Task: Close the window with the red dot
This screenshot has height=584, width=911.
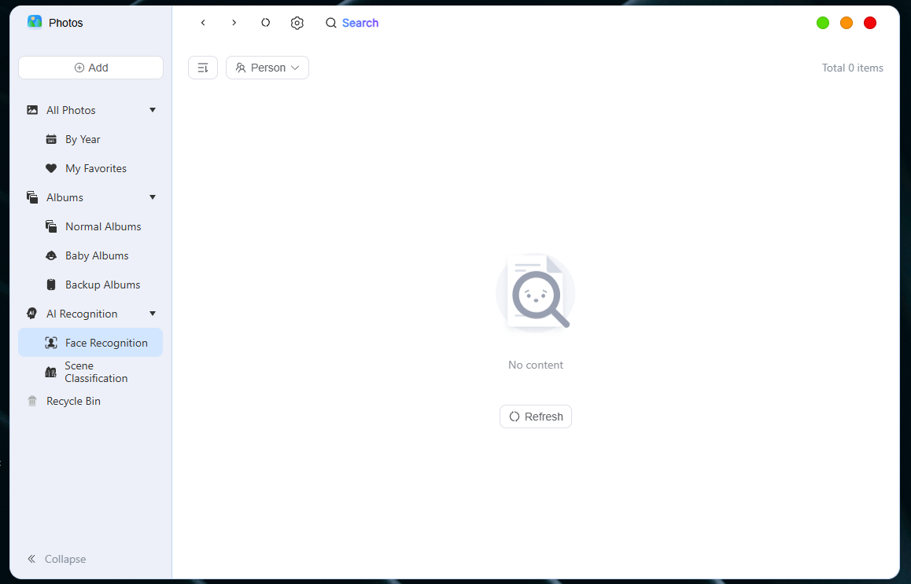Action: coord(870,23)
